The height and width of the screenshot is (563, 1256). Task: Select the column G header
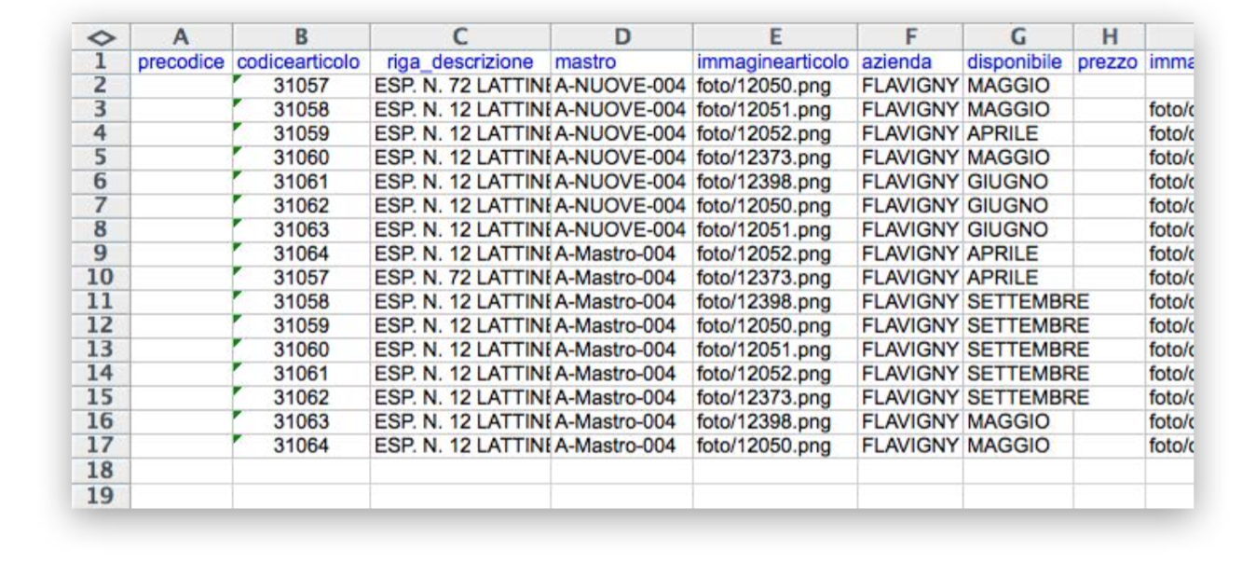[1017, 37]
